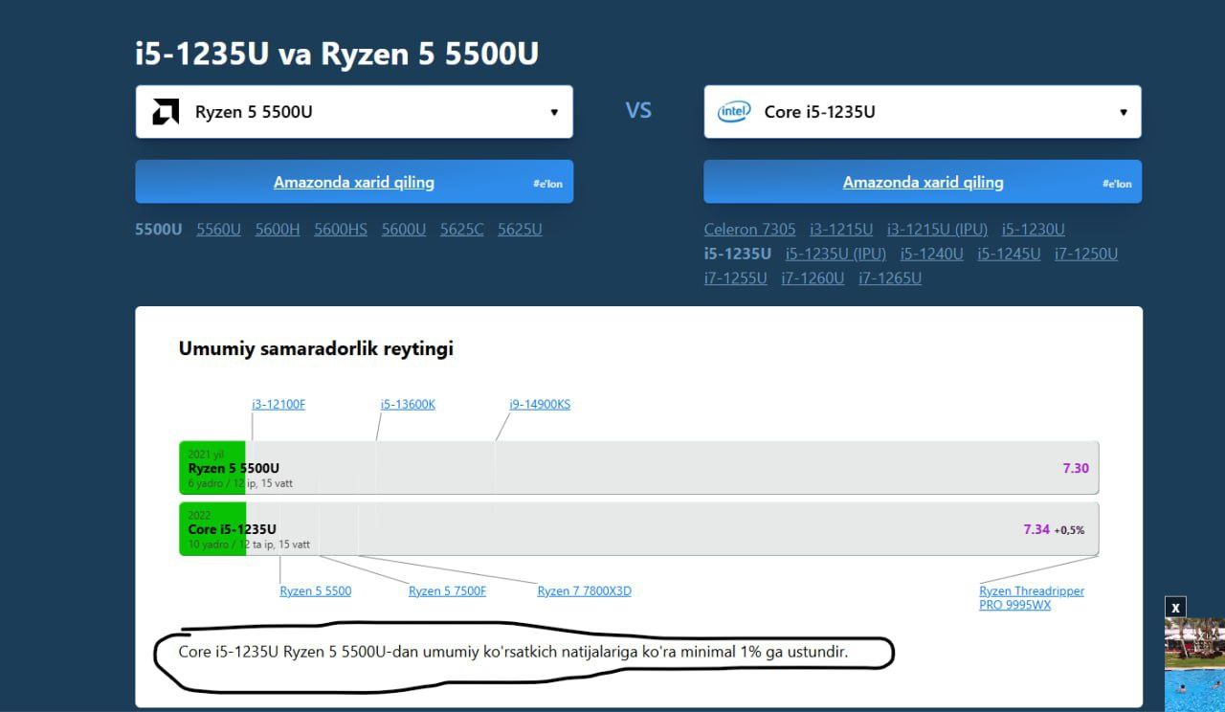Click the AMD logo icon in left selector
Viewport: 1225px width, 712px height.
point(166,112)
